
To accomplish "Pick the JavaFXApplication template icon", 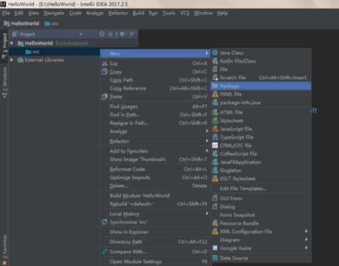I will coord(215,162).
